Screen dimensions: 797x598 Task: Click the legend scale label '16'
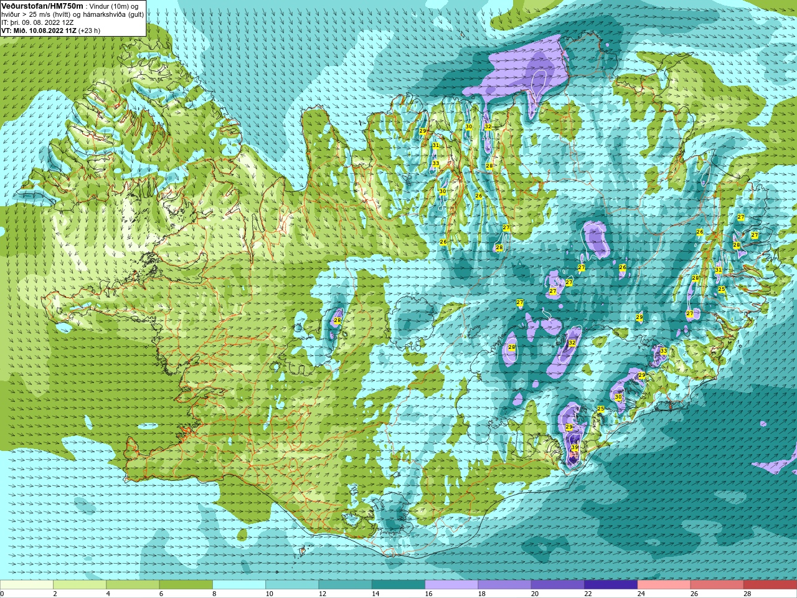[x=428, y=594]
